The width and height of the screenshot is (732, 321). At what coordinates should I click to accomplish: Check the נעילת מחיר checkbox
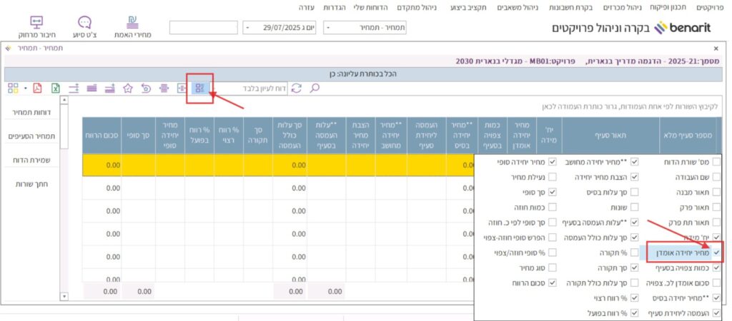coord(552,178)
